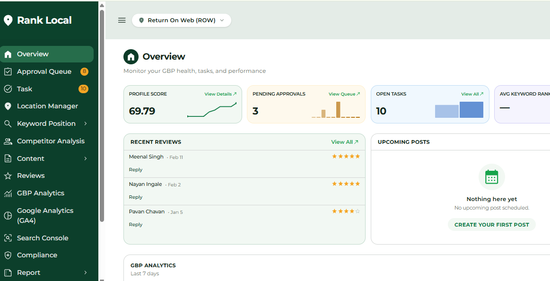The width and height of the screenshot is (550, 281).
Task: Click the Content document icon
Action: [8, 158]
